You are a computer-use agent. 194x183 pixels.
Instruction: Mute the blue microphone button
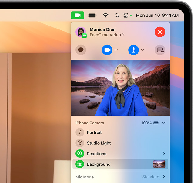tap(133, 50)
